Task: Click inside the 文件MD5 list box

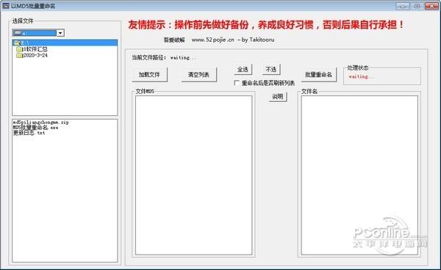Action: point(193,175)
